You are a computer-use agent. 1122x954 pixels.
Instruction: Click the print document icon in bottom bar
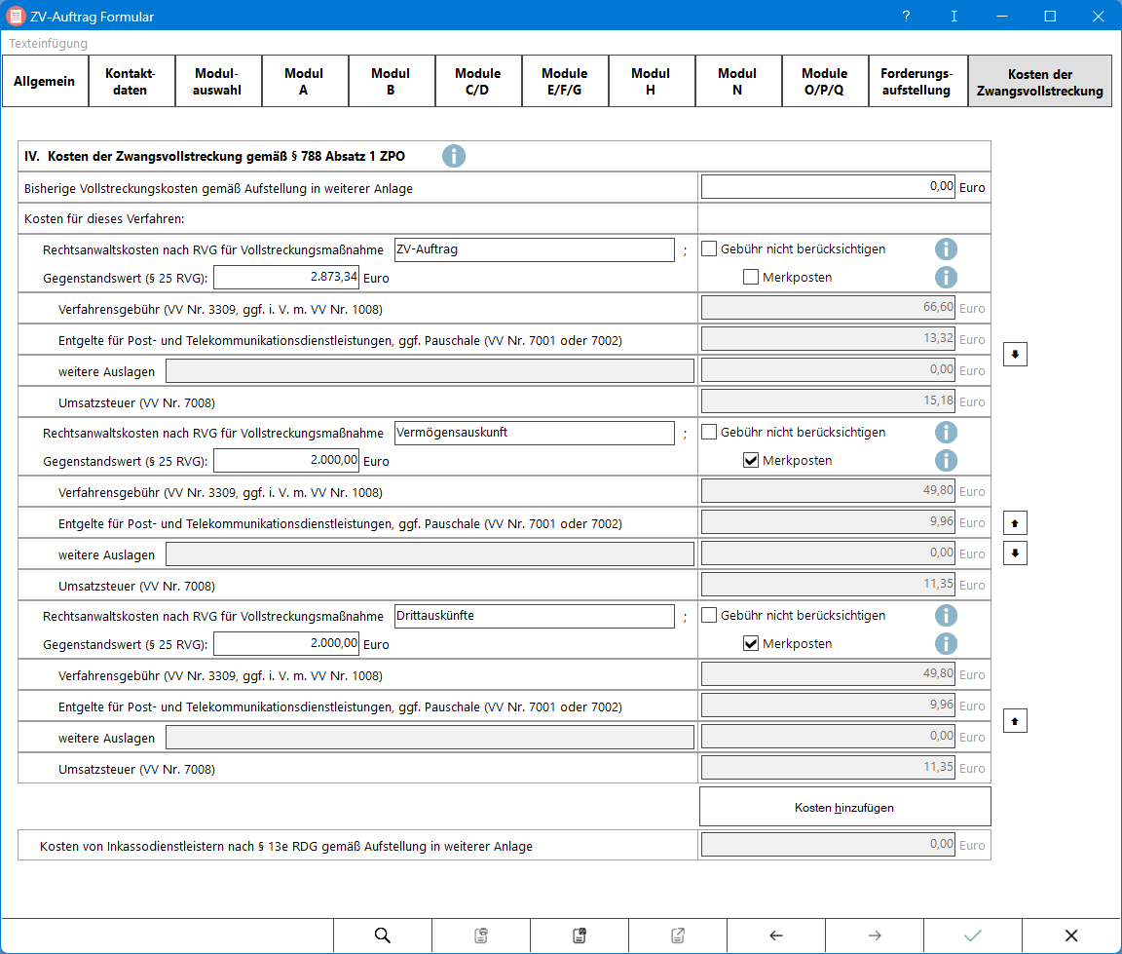coord(481,935)
